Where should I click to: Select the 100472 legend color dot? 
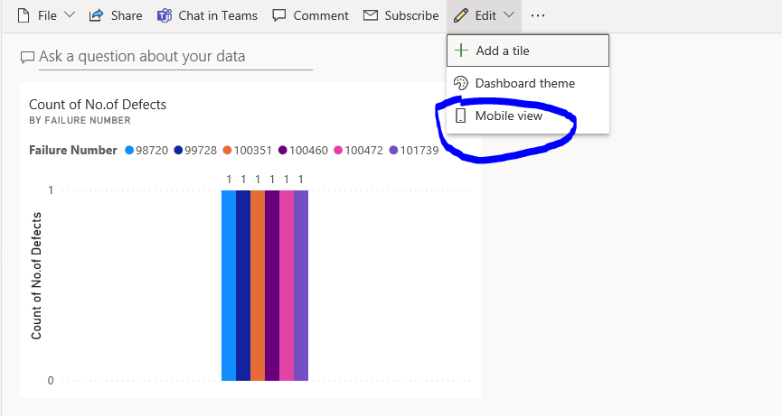point(338,151)
